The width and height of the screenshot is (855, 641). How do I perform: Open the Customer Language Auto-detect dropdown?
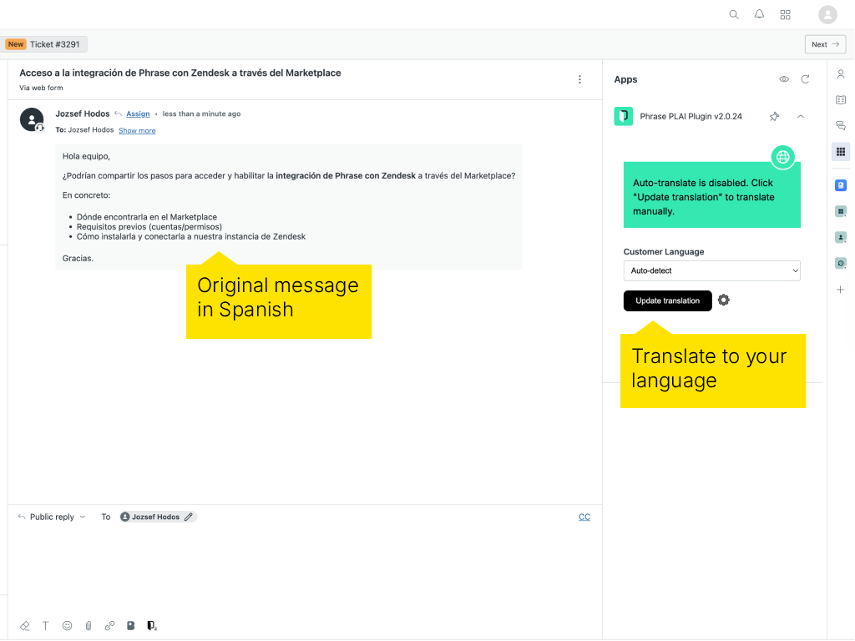711,270
